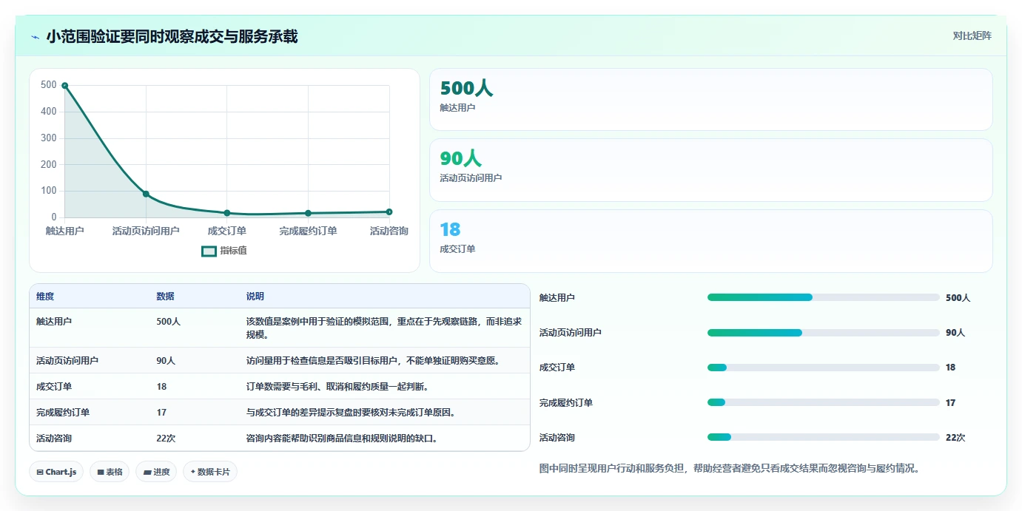Click the description starting 与成交订单的差异
Screen dimensions: 1022x511
coord(351,413)
